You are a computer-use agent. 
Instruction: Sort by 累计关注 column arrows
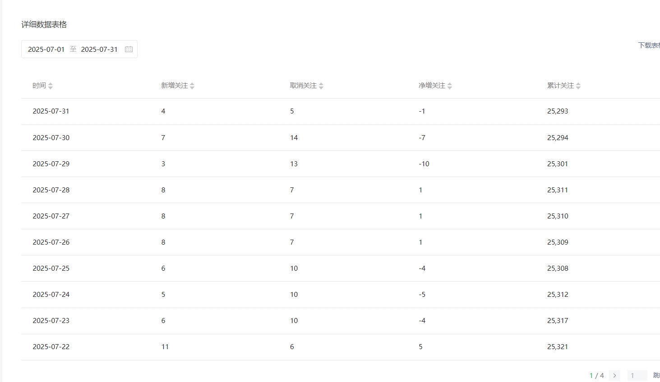coord(578,86)
